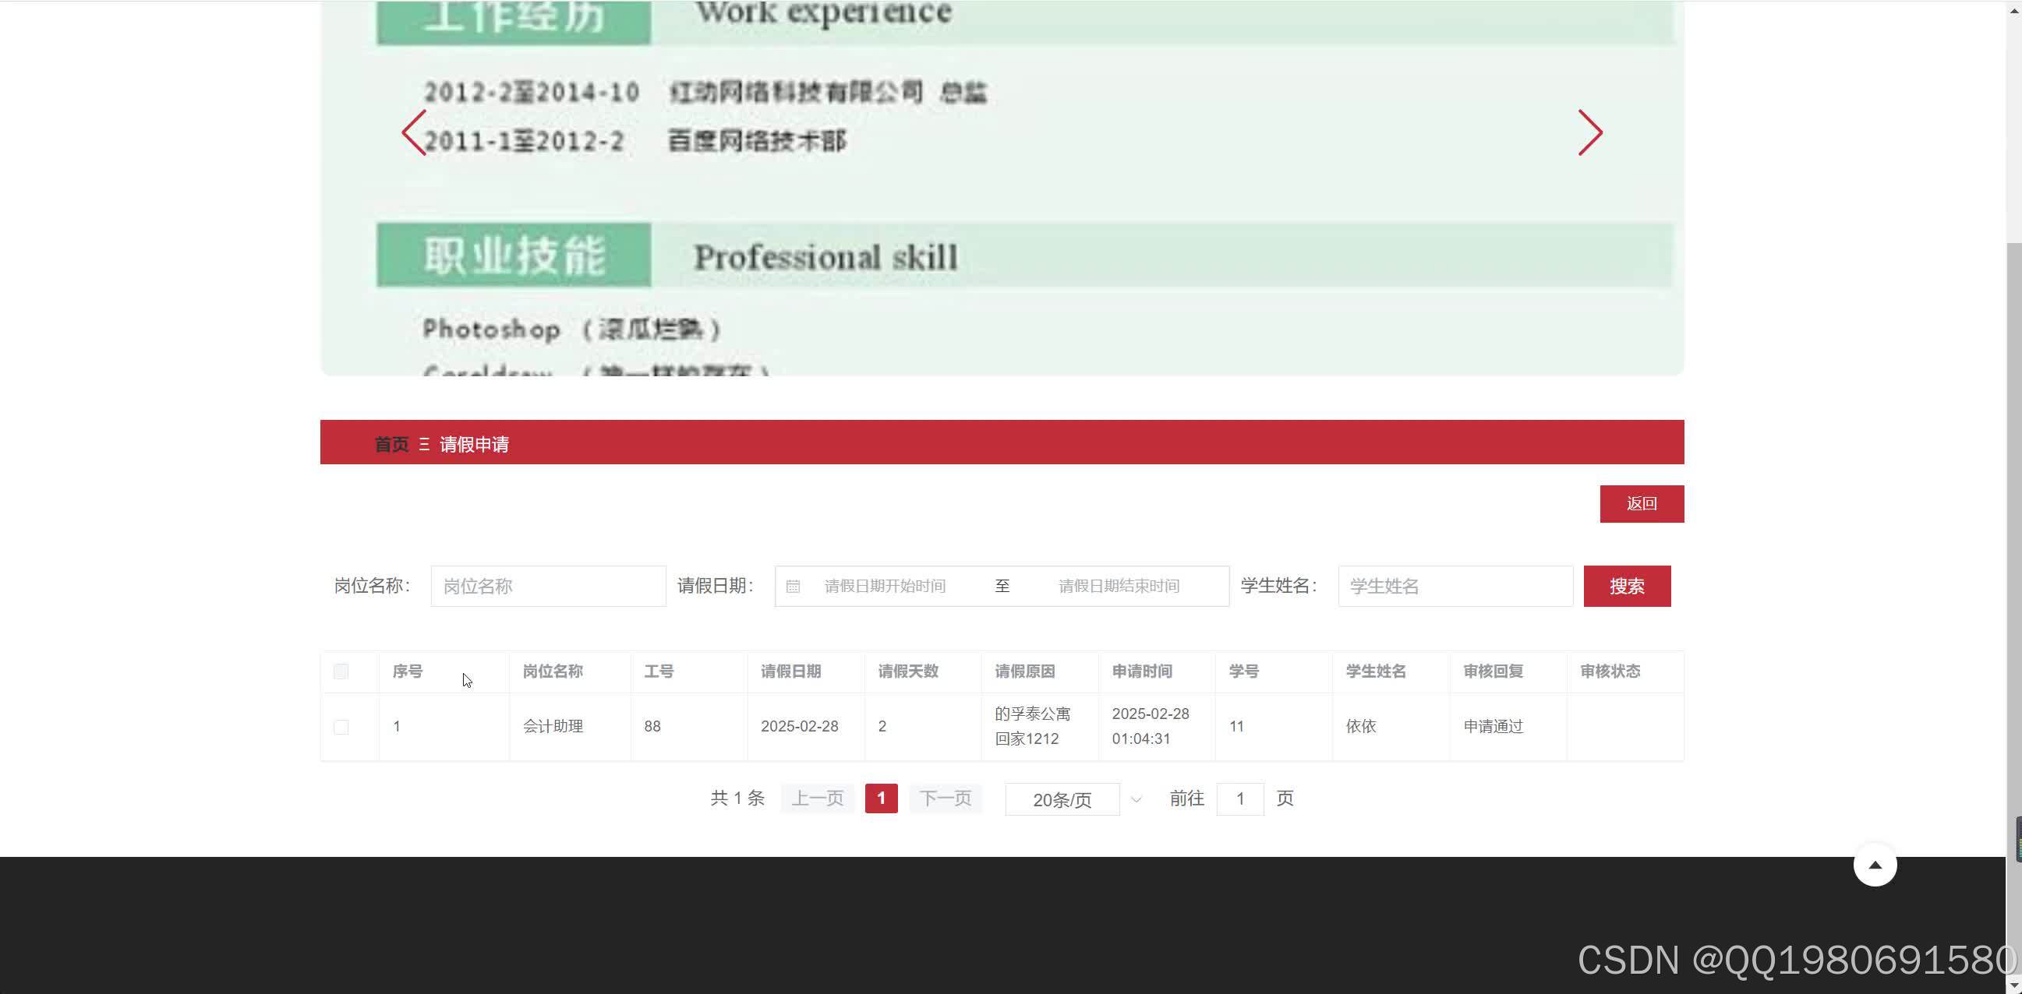
Task: Open the 请假日期 start time picker
Action: click(x=885, y=586)
